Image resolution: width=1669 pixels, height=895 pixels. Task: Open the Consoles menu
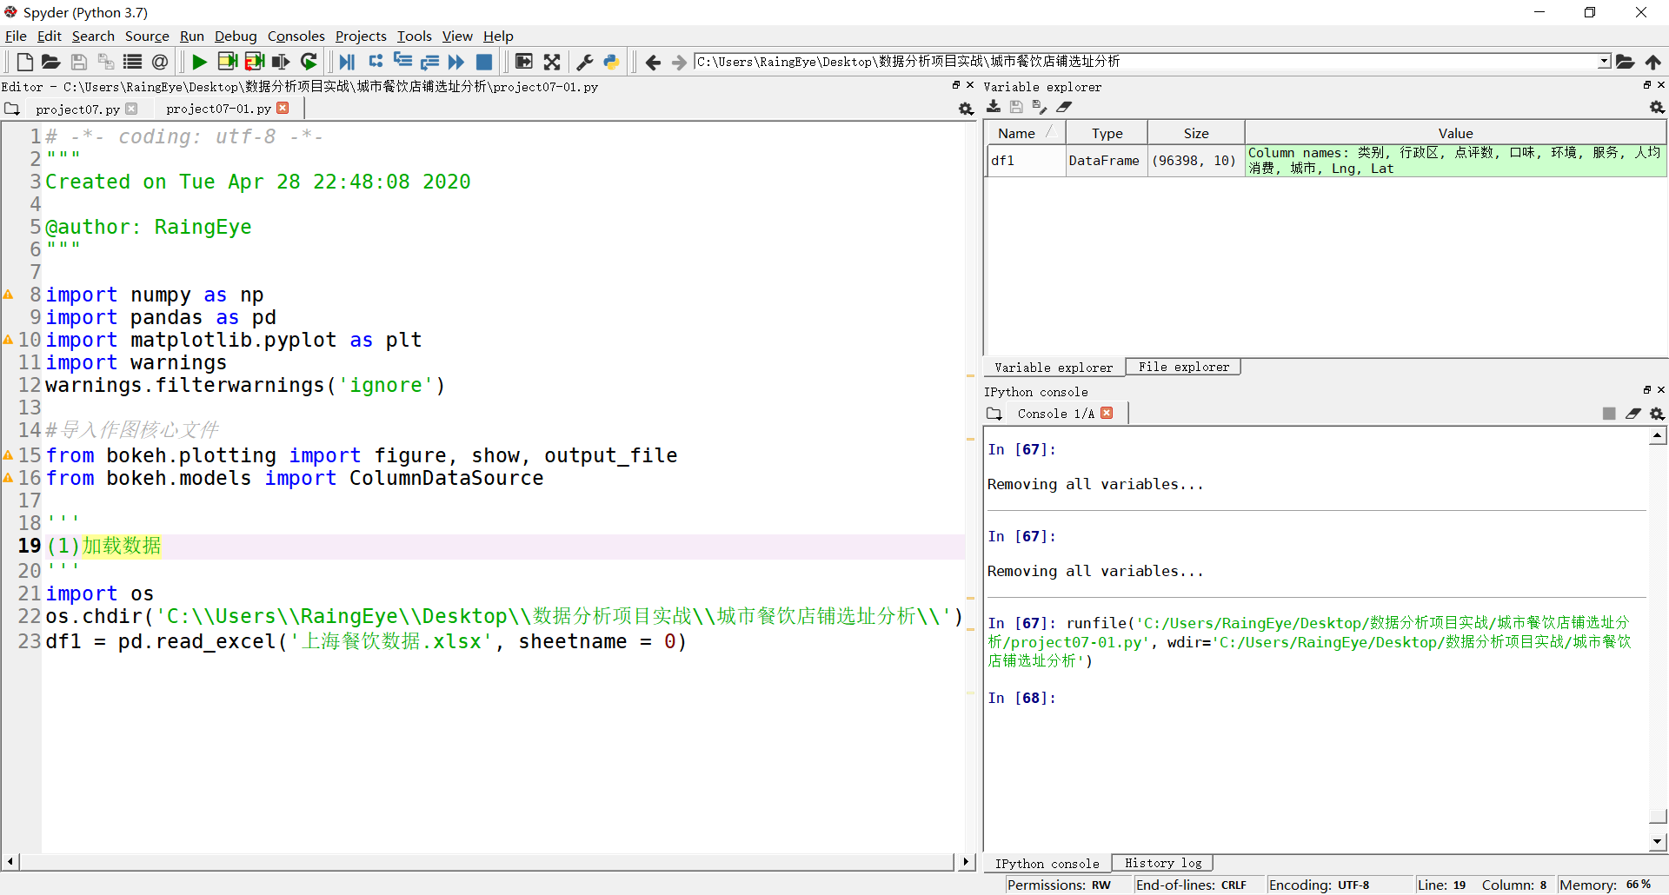click(x=296, y=36)
